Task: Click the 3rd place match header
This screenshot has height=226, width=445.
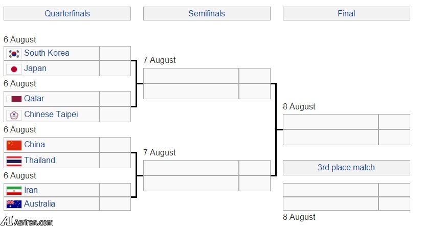Action: pyautogui.click(x=346, y=168)
